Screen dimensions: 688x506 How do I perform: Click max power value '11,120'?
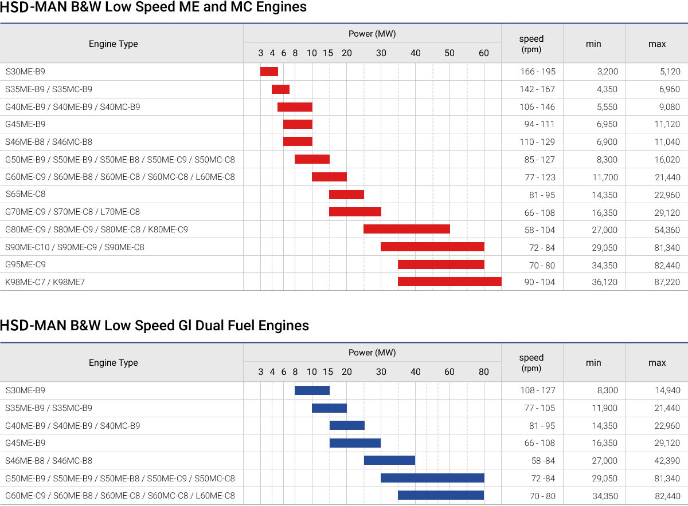668,124
